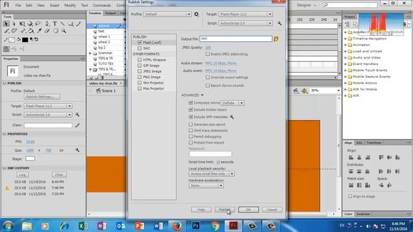Viewport: 413px width, 232px height.
Task: Toggle Include hidden layers
Action: point(191,110)
